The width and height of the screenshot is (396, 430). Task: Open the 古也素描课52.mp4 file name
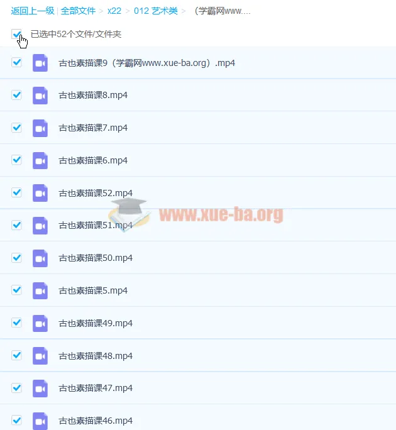[x=96, y=193]
